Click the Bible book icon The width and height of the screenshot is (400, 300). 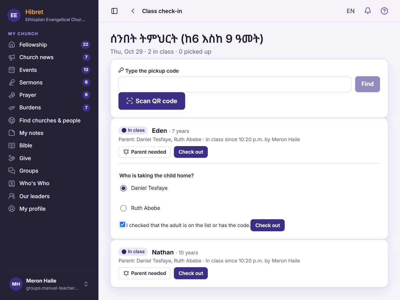[x=12, y=146]
